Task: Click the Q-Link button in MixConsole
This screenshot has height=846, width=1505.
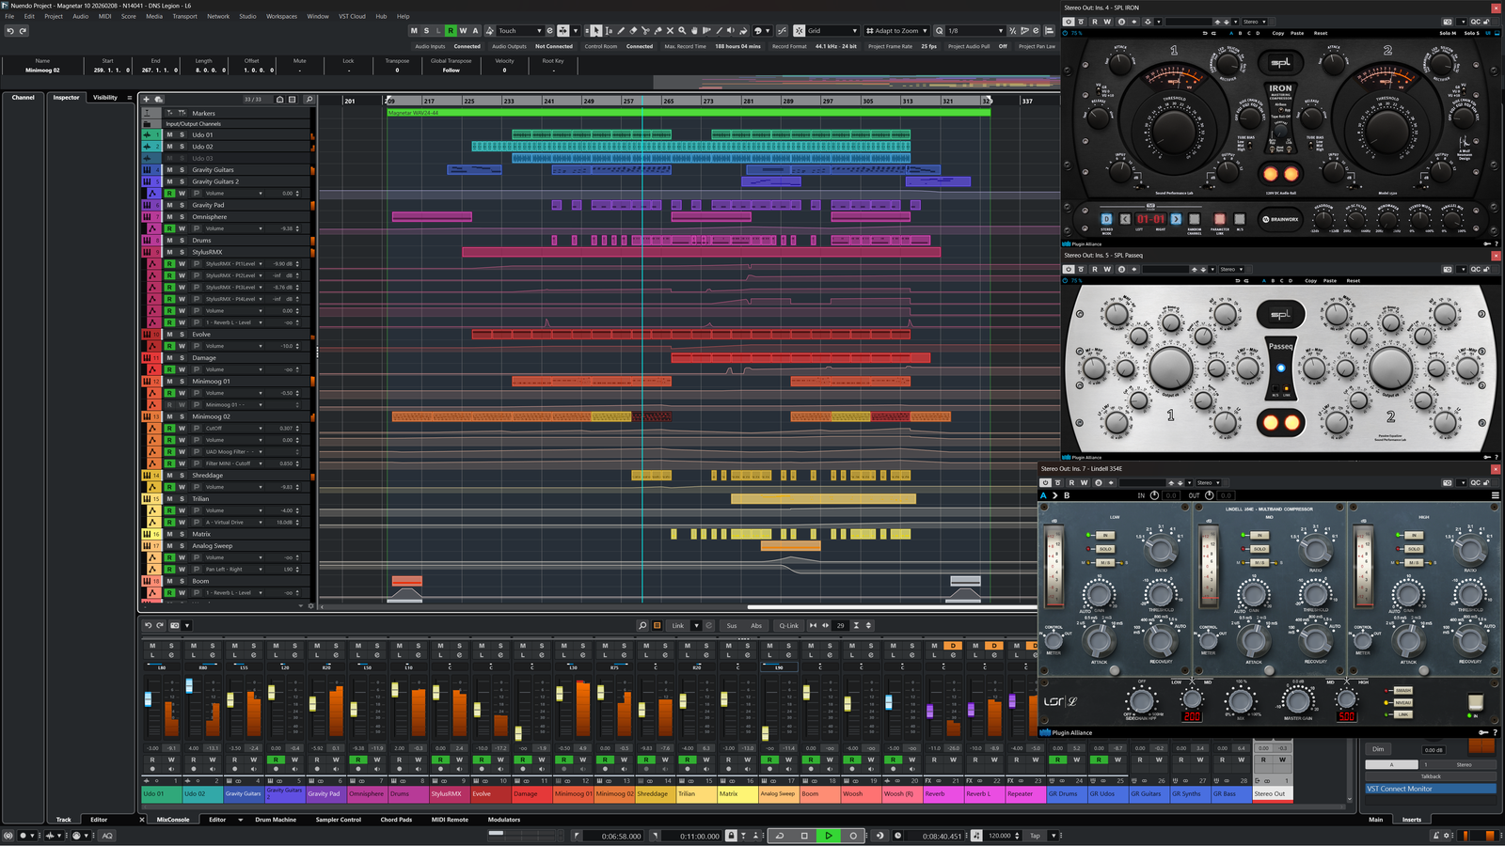Action: (x=788, y=625)
